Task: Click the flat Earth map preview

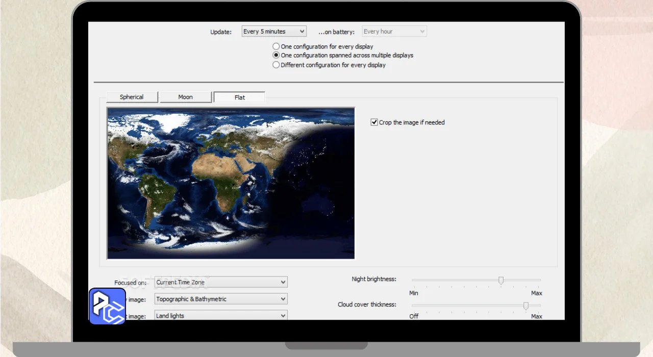Action: tap(231, 183)
